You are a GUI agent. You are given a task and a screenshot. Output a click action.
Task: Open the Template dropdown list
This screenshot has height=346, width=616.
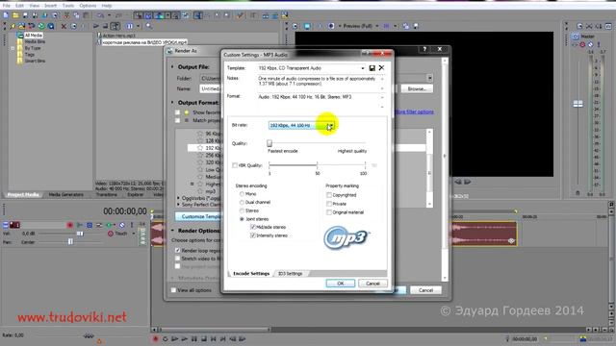363,68
